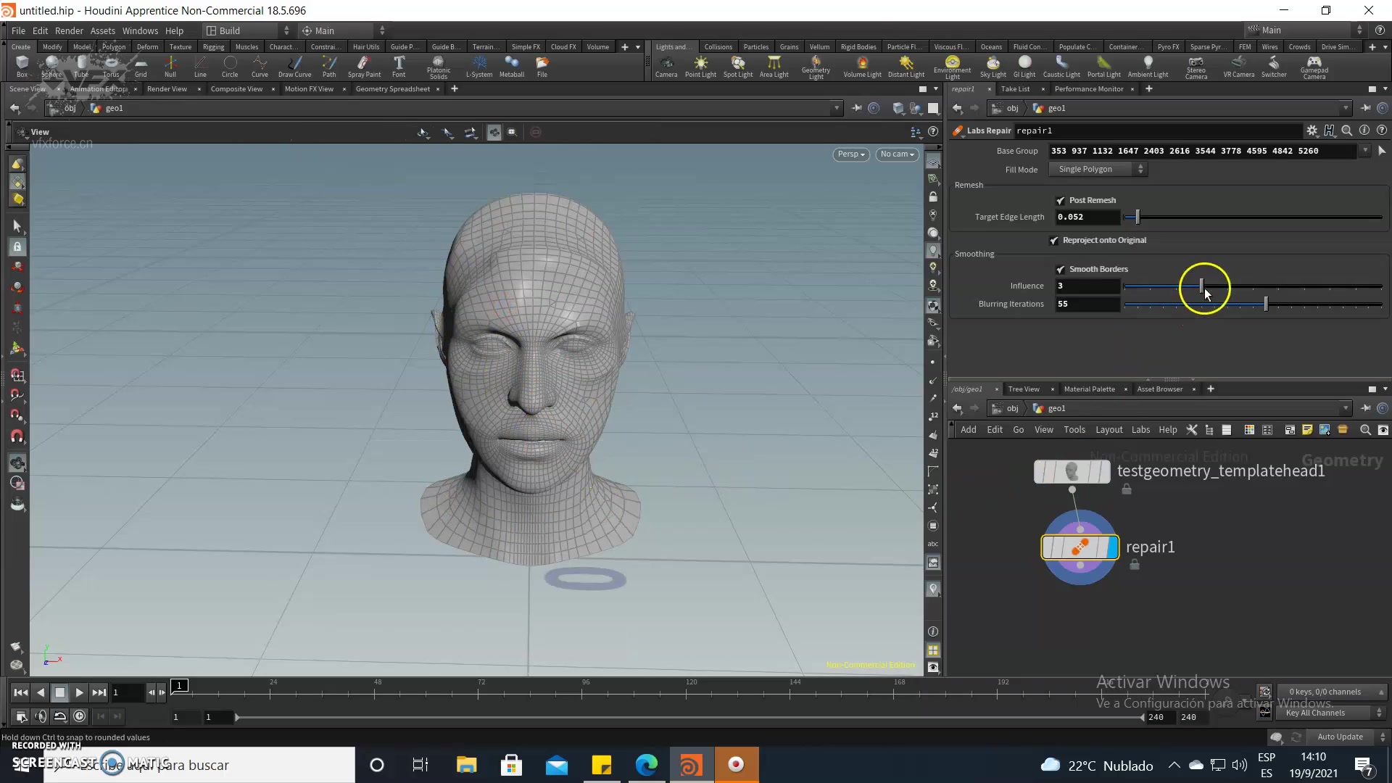This screenshot has height=783, width=1392.
Task: Click the Key All Channels button
Action: click(1315, 713)
